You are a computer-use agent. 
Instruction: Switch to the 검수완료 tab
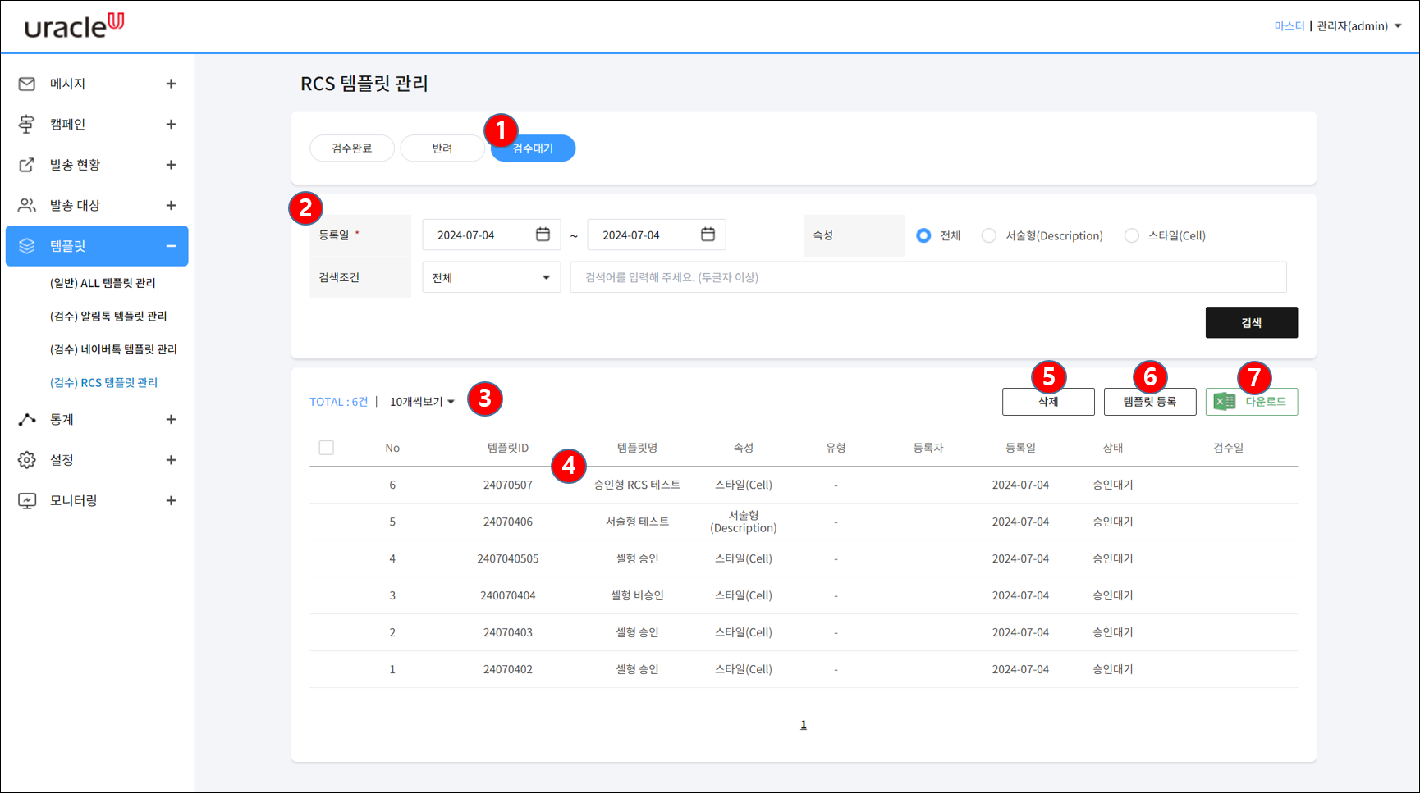tap(352, 148)
